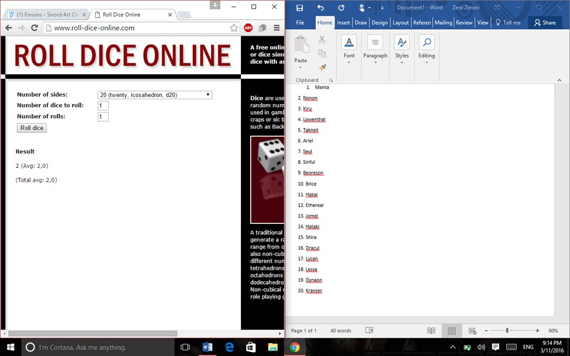Open the Action Center notifications icon
The height and width of the screenshot is (356, 570).
click(495, 347)
